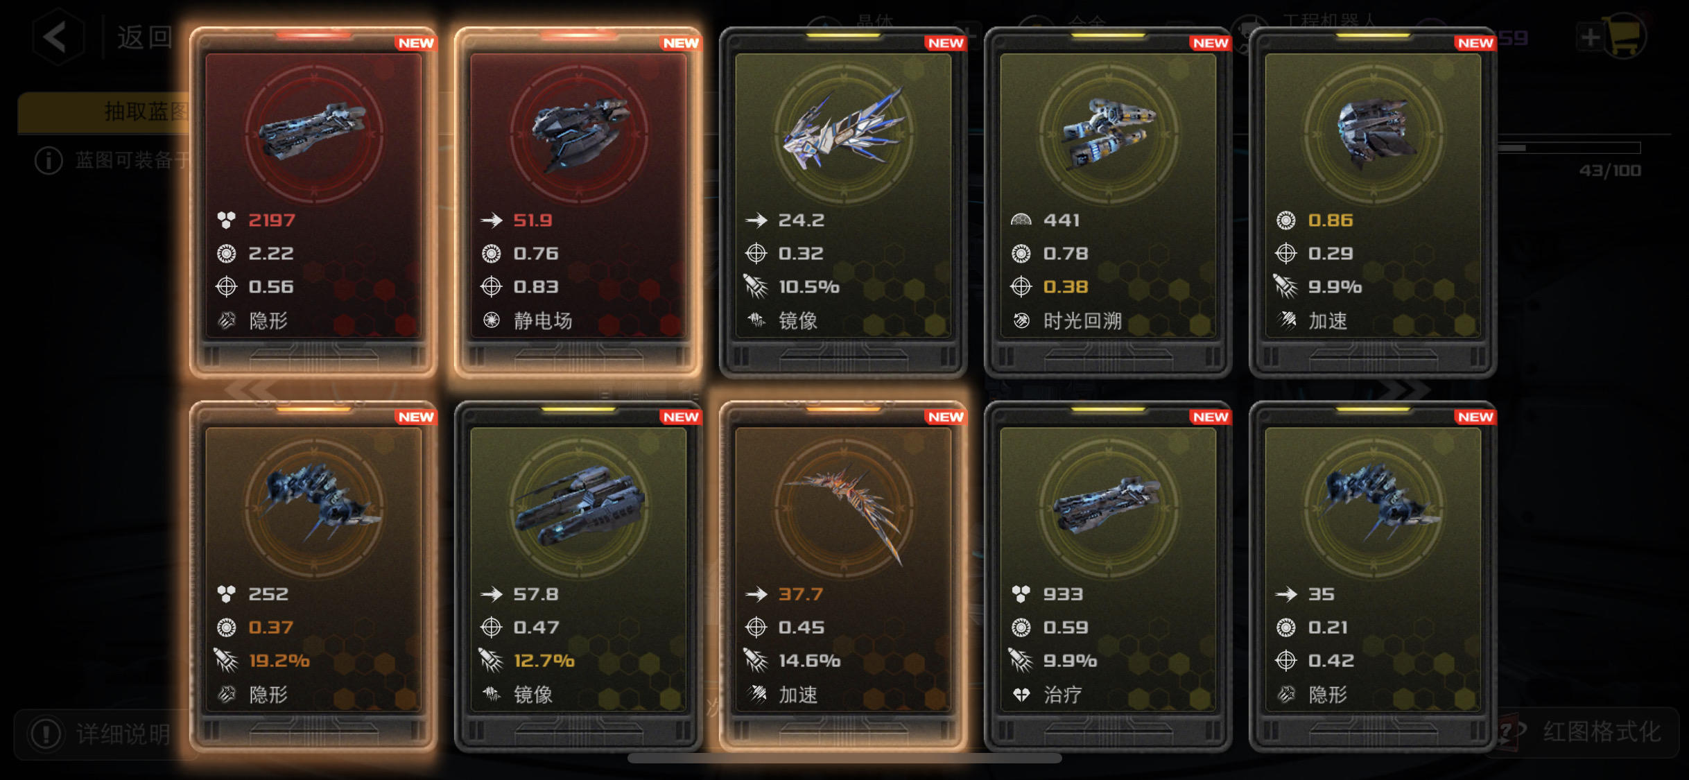
Task: Tap the 镜像 icon on 24.2 card
Action: (x=756, y=320)
